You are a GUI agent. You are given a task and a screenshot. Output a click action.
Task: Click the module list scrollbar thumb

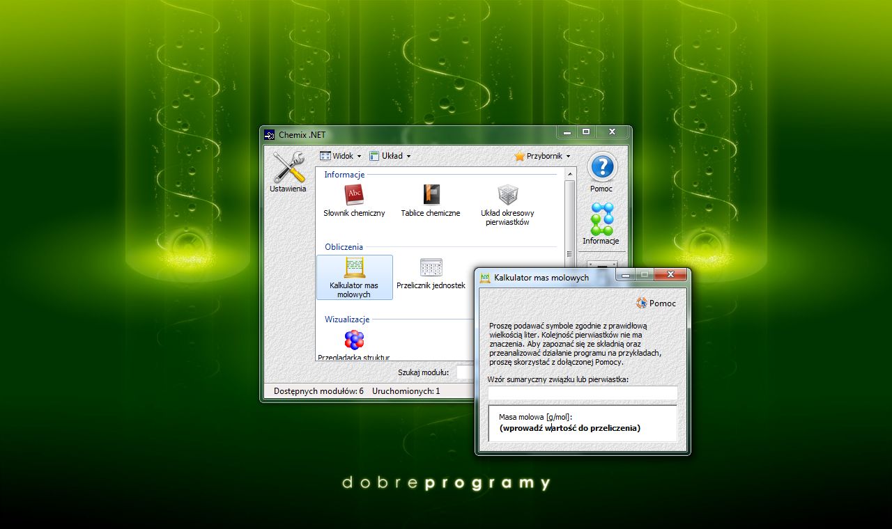(570, 223)
